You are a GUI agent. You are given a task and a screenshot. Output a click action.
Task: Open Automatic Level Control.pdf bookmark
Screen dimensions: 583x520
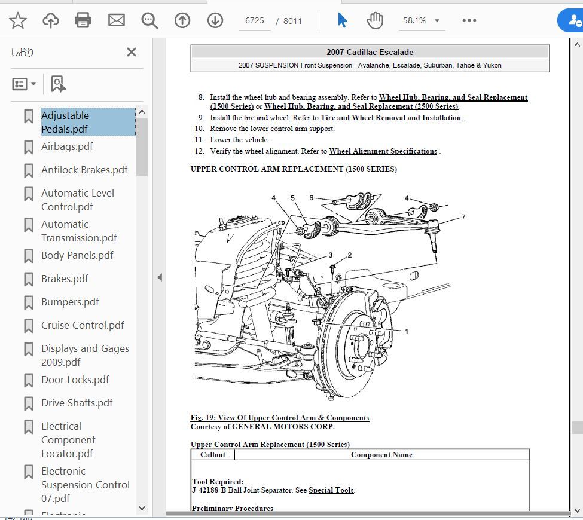pyautogui.click(x=78, y=200)
